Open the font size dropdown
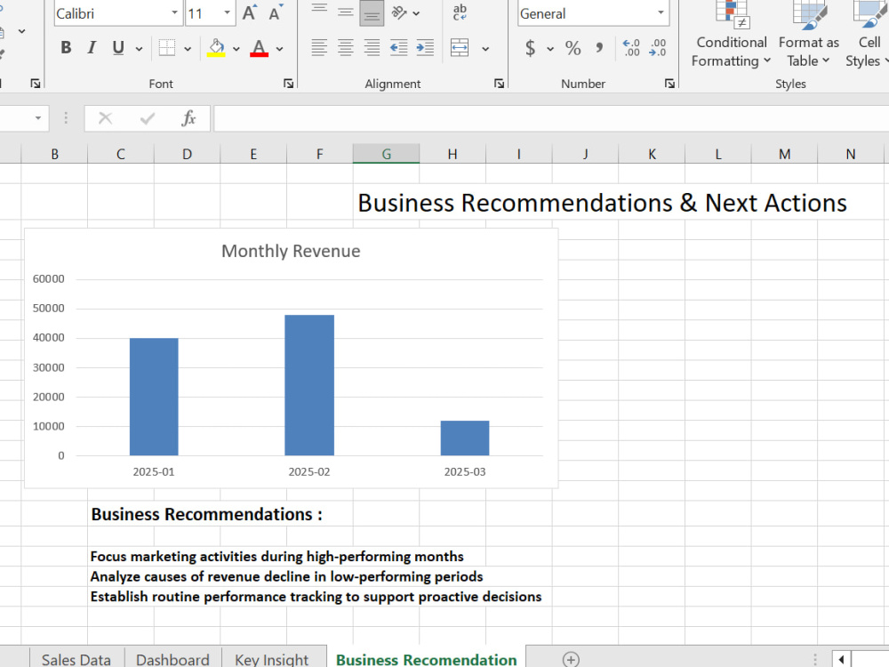Screen dimensions: 889x667 point(227,13)
